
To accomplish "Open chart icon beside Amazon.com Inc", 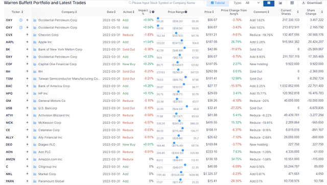I will pos(35,160).
